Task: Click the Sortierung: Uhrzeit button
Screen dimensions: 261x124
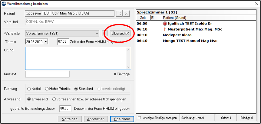Action: [197, 118]
